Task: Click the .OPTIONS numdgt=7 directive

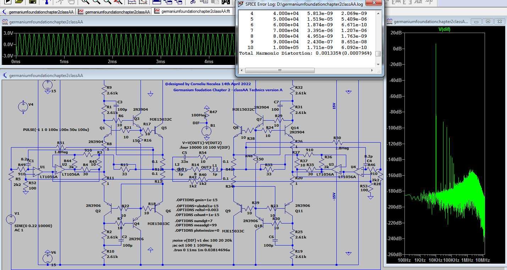Action: (194, 220)
